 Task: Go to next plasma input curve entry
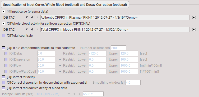pos(37,17)
